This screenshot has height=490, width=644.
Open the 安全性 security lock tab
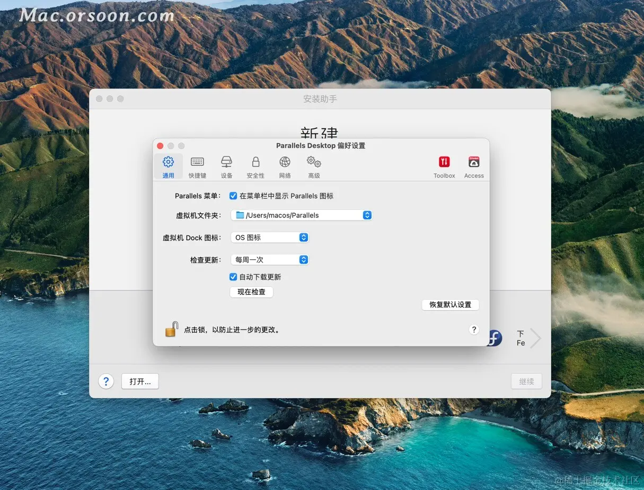(x=255, y=167)
